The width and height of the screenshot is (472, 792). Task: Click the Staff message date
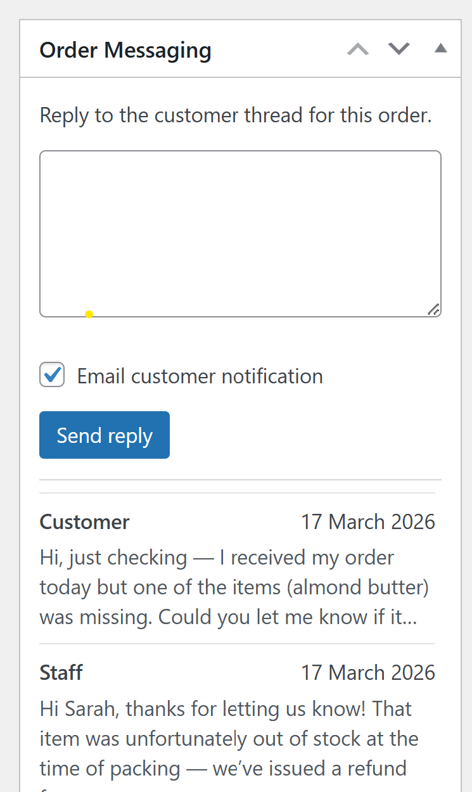point(367,673)
